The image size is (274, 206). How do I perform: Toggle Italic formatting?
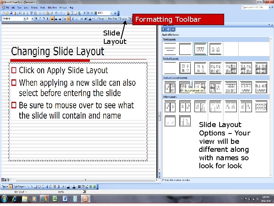(x=40, y=19)
